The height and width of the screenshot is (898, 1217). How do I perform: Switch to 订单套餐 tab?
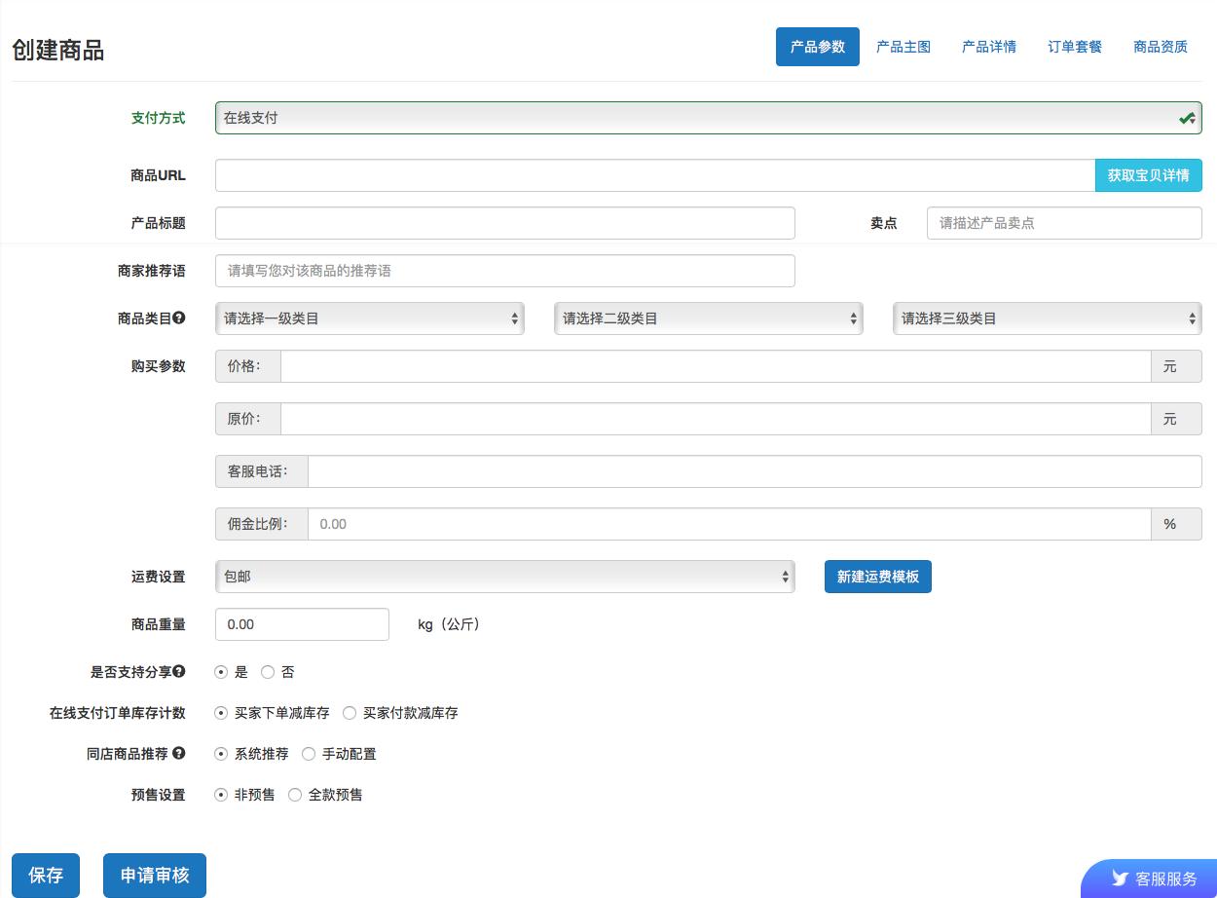point(1075,47)
